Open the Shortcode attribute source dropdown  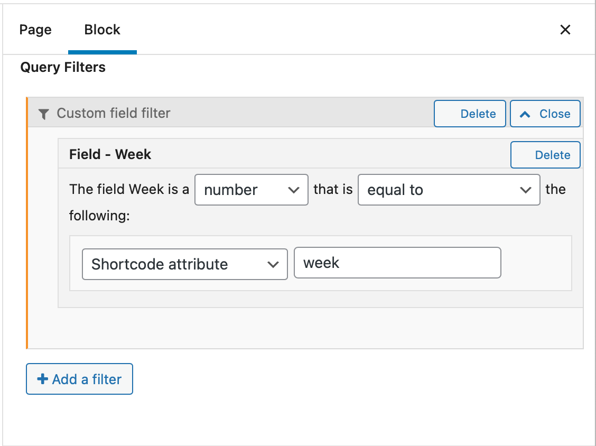point(184,264)
